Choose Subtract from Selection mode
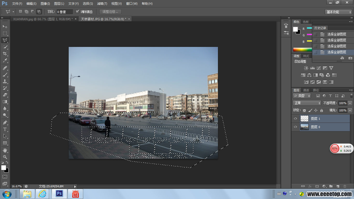Image resolution: width=354 pixels, height=199 pixels. point(33,11)
